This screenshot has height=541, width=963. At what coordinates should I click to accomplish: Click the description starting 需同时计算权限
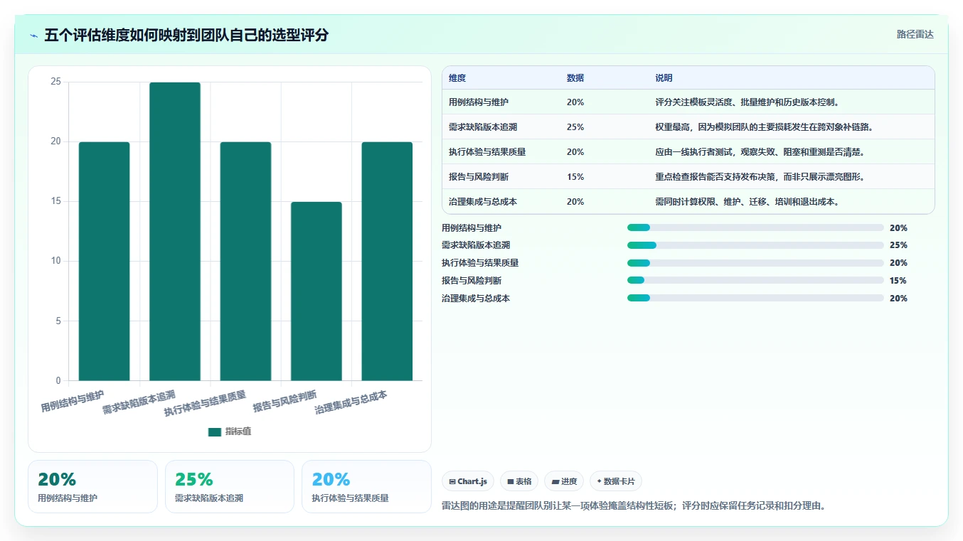click(747, 202)
